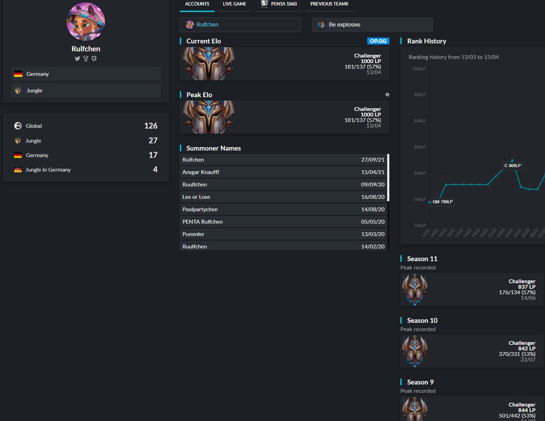Click the Current Elo 1000 LP value
Viewport: 545px width, 421px height.
pyautogui.click(x=371, y=61)
